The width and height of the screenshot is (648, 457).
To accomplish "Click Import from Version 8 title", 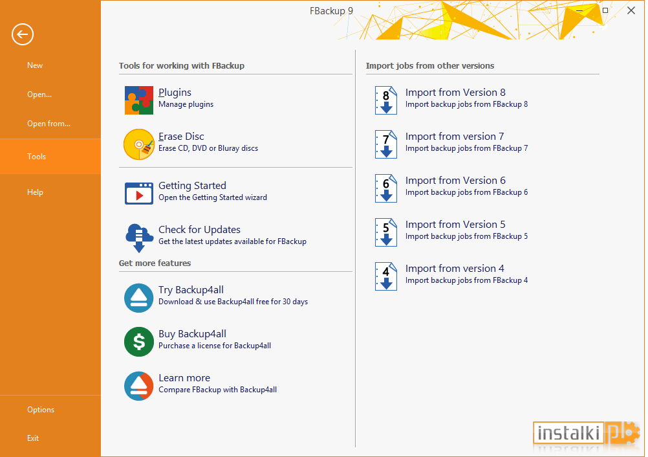I will pos(455,92).
